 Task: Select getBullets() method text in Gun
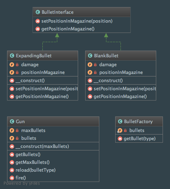tap(28, 155)
